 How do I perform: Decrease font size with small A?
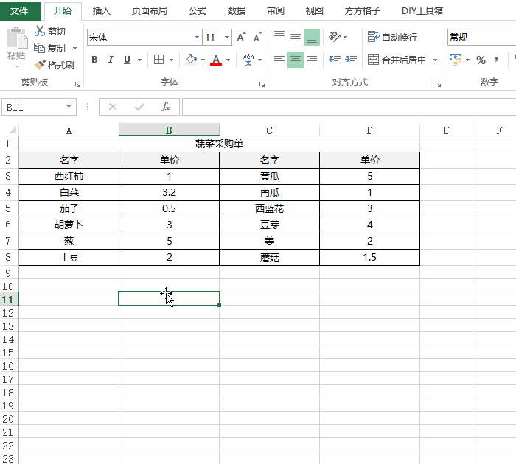tap(258, 37)
